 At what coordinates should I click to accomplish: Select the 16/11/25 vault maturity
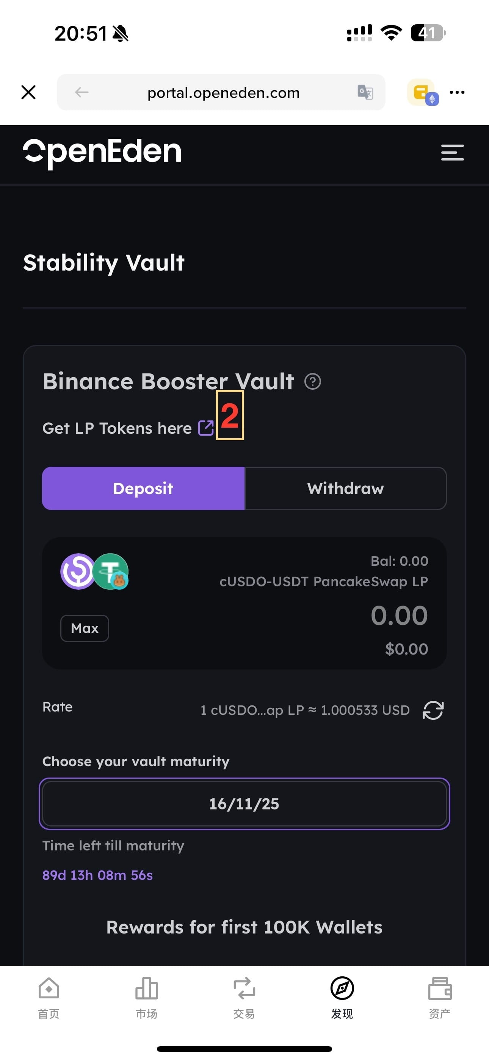(x=244, y=804)
